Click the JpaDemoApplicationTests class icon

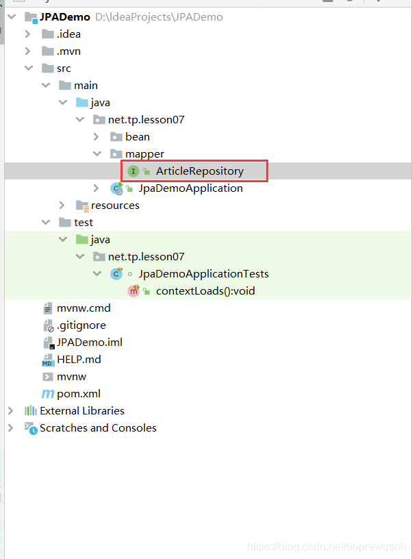[x=116, y=274]
